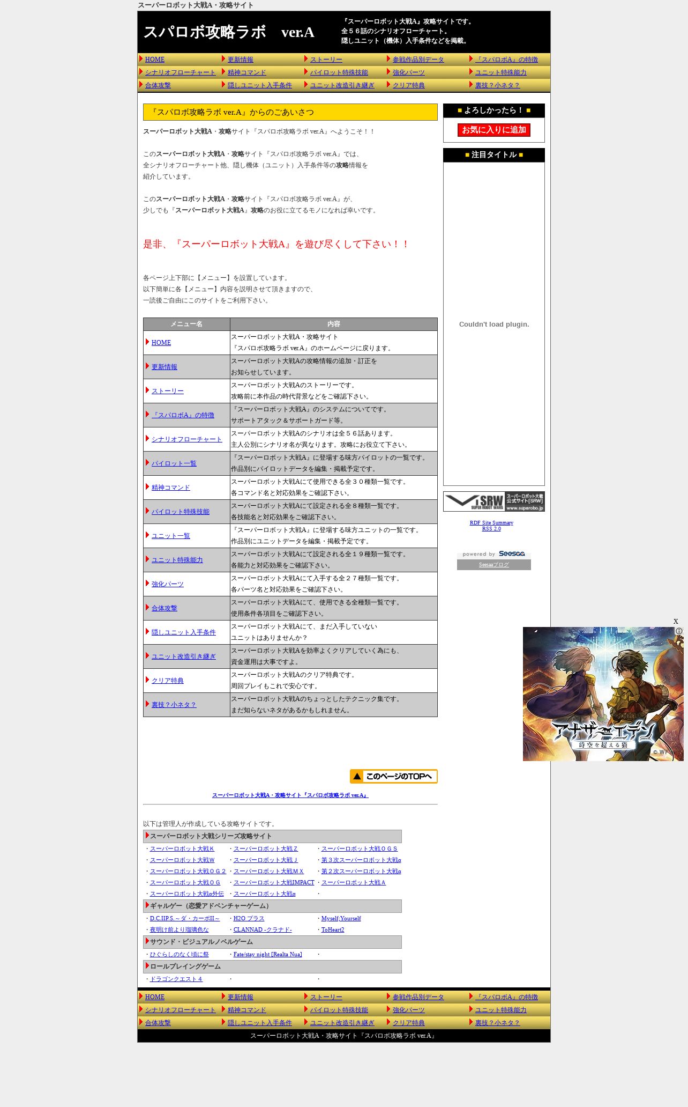Open 第３次スーパーロボット大戦α link

pyautogui.click(x=361, y=860)
